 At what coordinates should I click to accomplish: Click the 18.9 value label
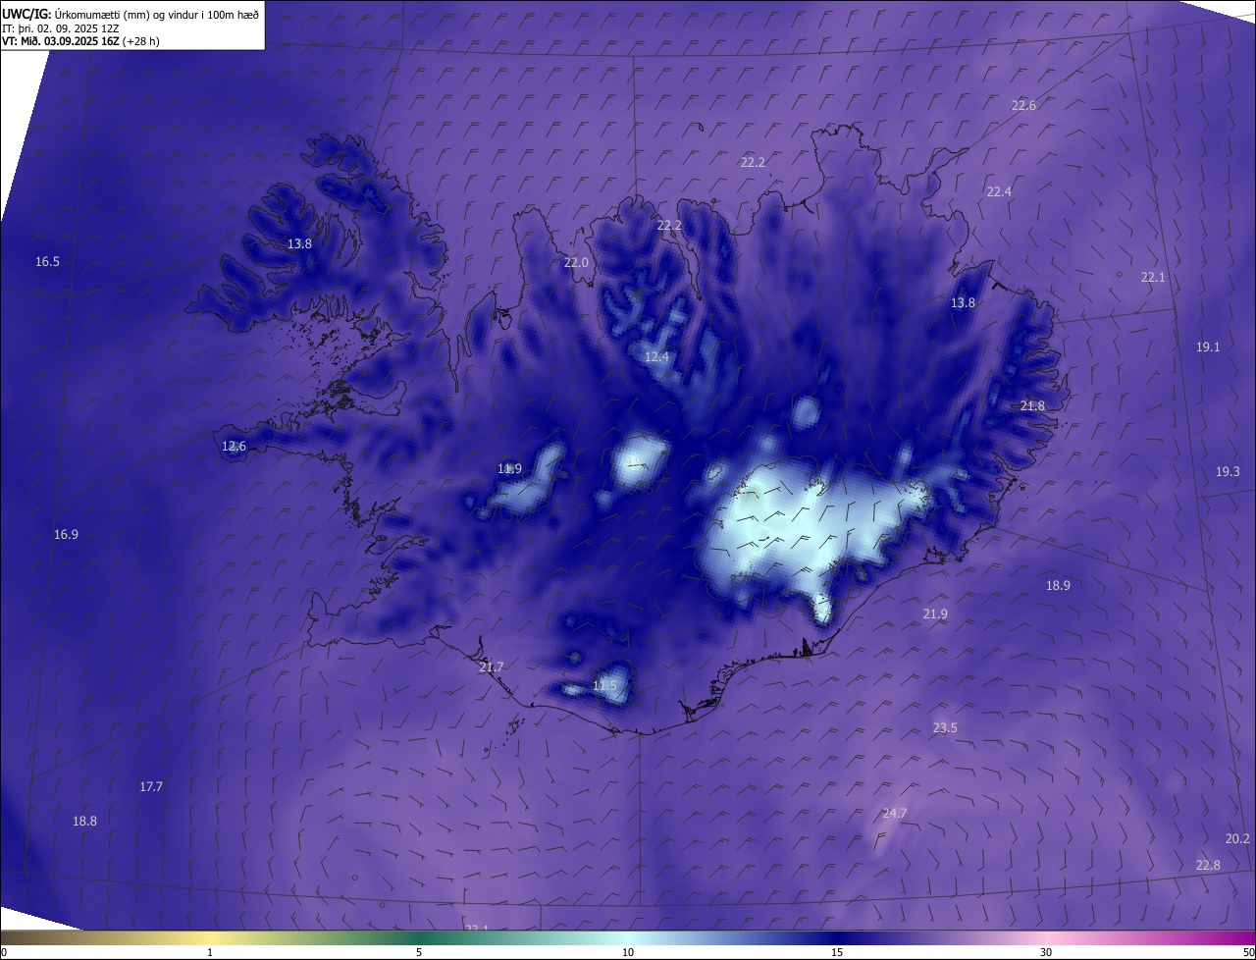coord(1058,585)
